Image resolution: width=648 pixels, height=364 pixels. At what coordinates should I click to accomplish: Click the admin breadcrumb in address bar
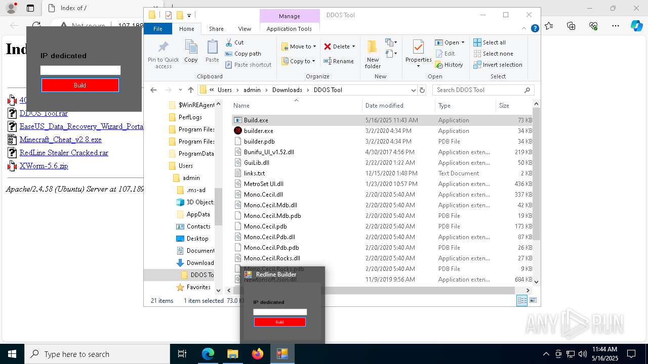pos(252,90)
